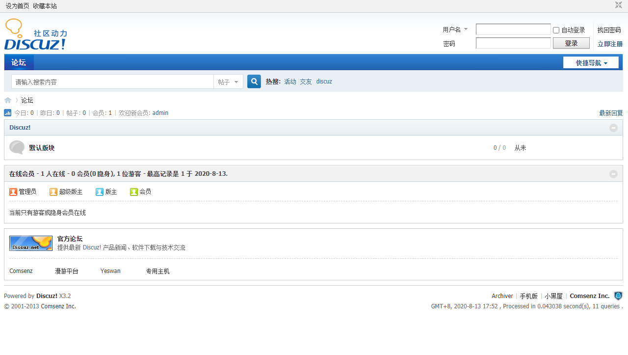Click Discuz! in Powered by footer

(47, 296)
